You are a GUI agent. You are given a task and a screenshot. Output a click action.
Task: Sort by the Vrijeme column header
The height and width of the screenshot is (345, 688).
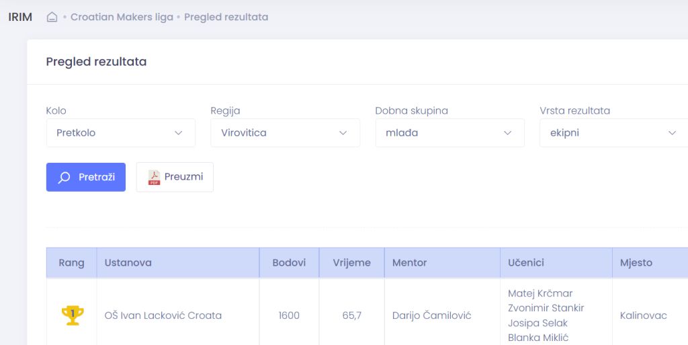click(352, 263)
